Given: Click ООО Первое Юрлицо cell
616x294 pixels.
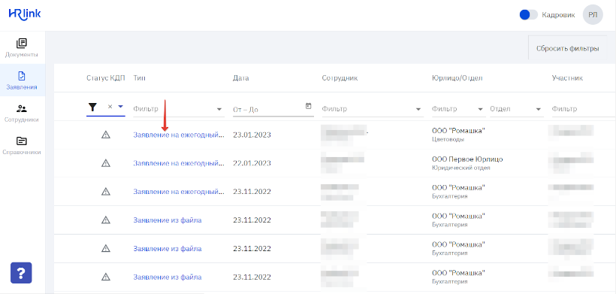Looking at the screenshot, I should (467, 159).
